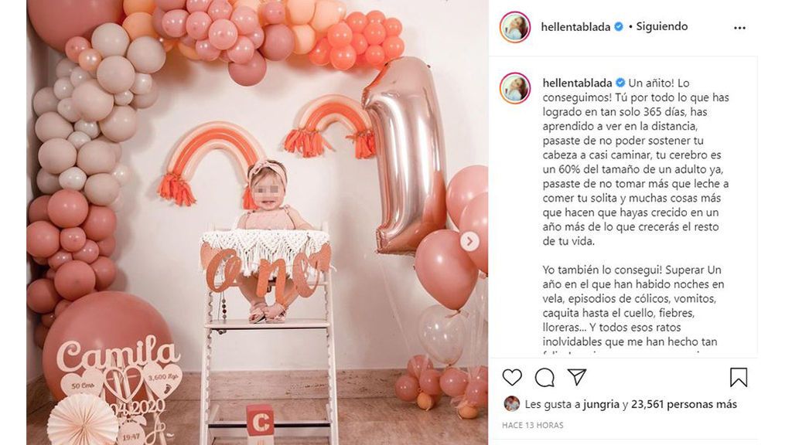The image size is (792, 445).
Task: Click the baby birthday photo
Action: click(257, 222)
